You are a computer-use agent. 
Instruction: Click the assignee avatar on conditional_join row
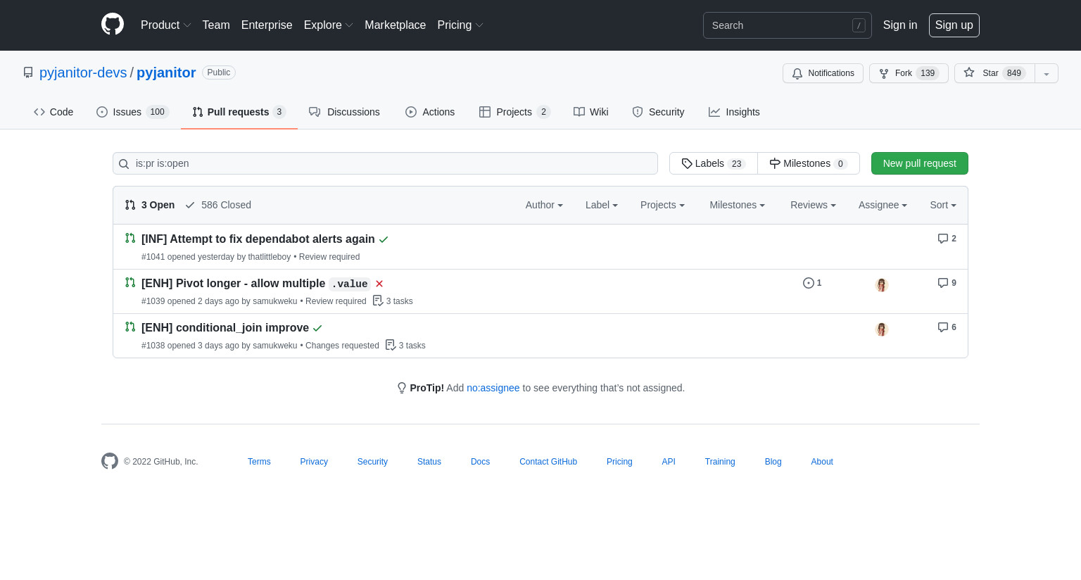882,329
